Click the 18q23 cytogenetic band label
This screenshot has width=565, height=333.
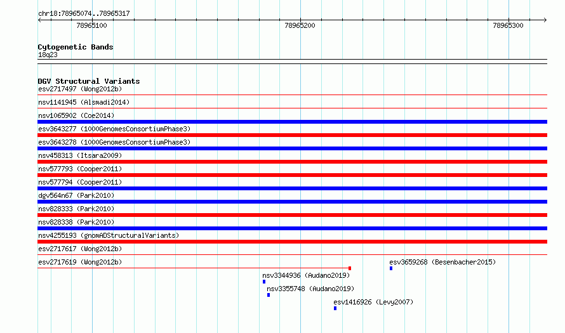click(x=48, y=55)
